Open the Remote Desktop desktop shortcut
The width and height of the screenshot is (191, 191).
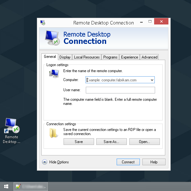tap(12, 131)
